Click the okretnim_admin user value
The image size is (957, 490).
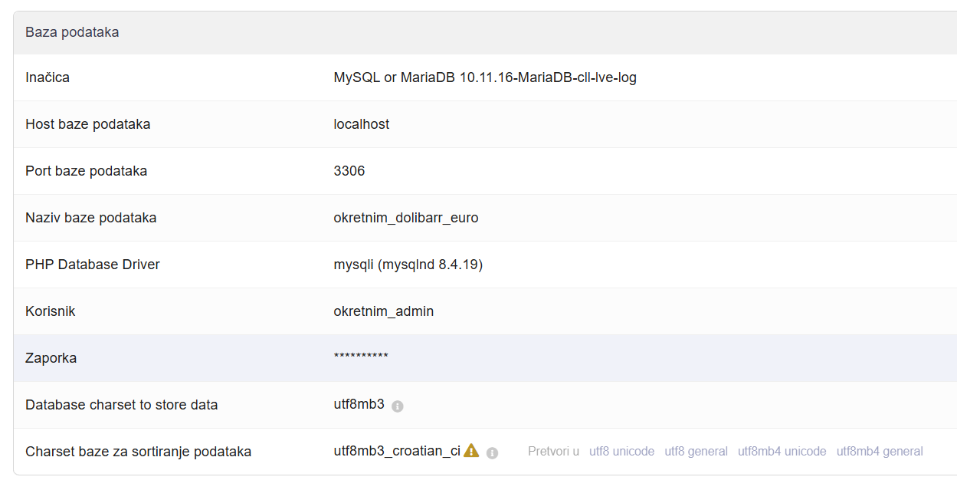(x=383, y=311)
